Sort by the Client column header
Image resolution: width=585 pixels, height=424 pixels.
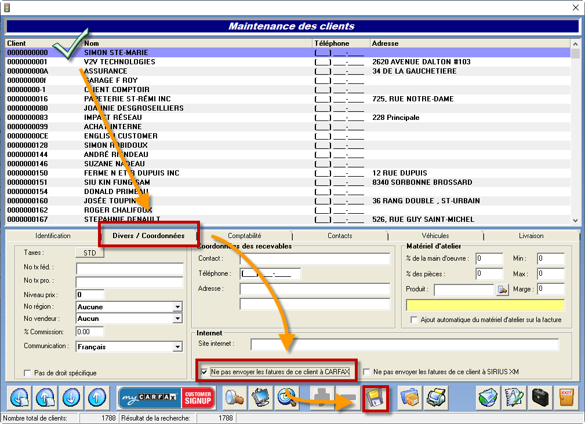click(x=43, y=43)
